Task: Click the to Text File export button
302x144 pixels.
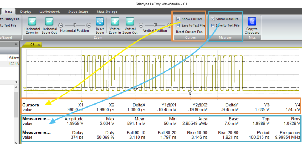Action: pyautogui.click(x=8, y=25)
